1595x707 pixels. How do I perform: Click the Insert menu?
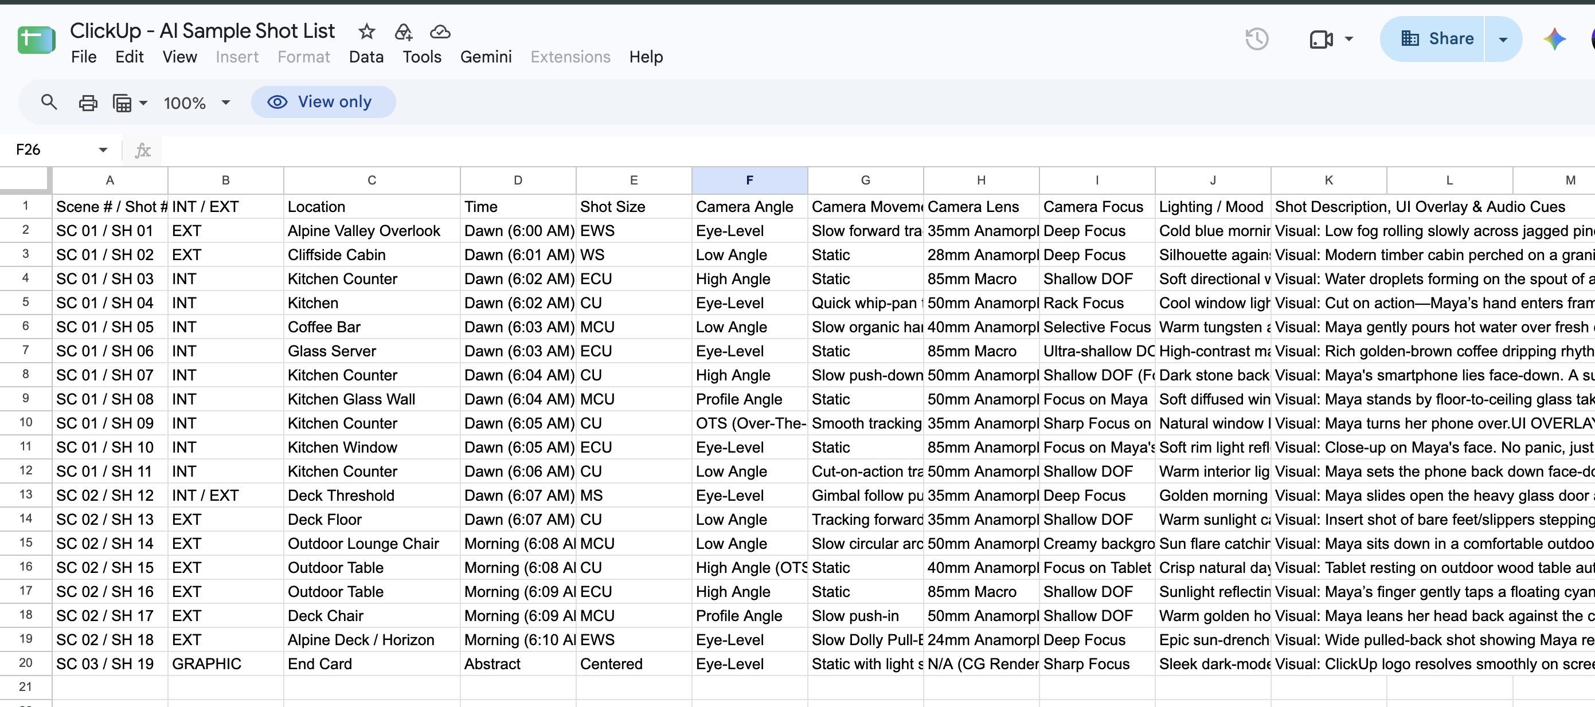pyautogui.click(x=237, y=57)
